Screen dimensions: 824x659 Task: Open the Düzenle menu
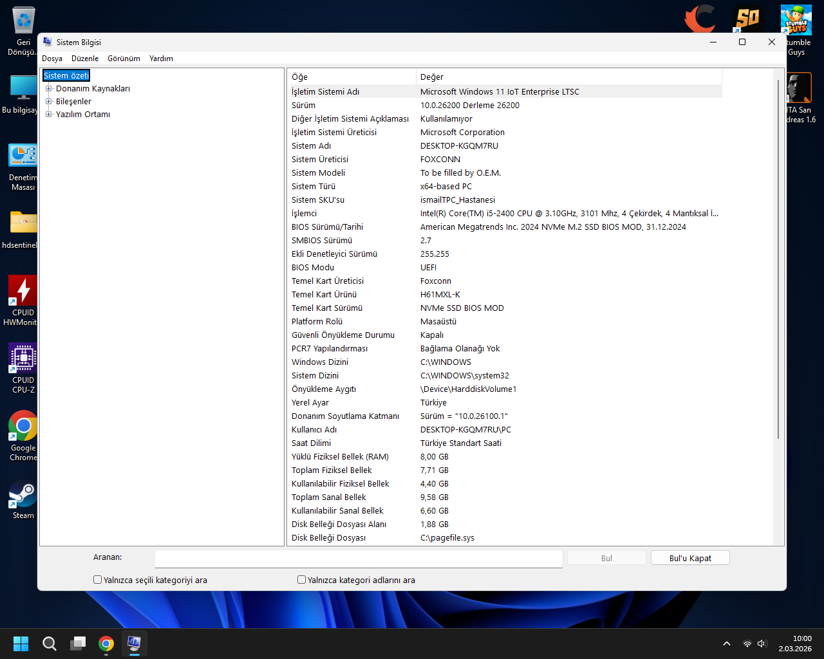85,59
